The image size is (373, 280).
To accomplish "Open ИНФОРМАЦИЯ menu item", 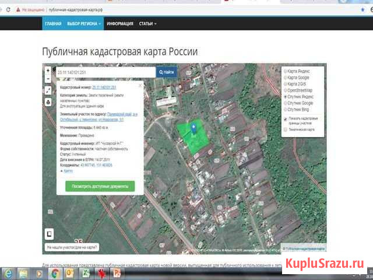I will click(120, 24).
